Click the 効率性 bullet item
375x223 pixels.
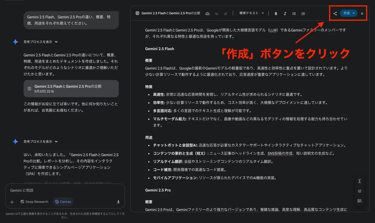pyautogui.click(x=240, y=102)
